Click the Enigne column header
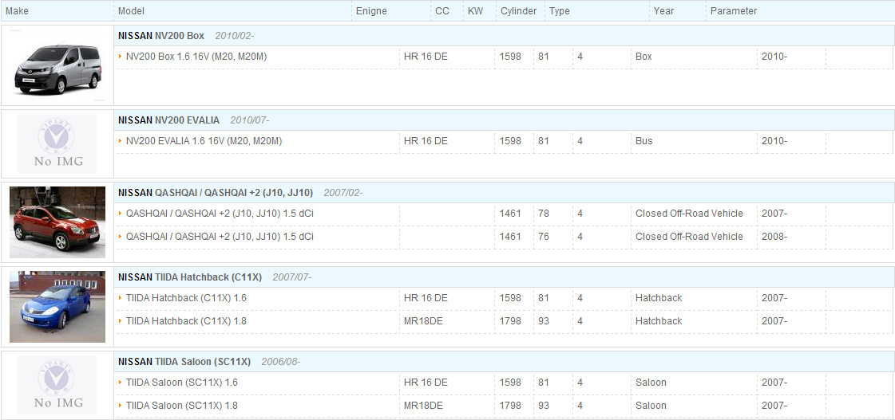The image size is (895, 420). [371, 11]
